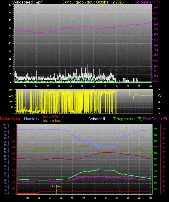
Task: Click the '50' windspeed axis value
Action: pyautogui.click(x=10, y=5)
